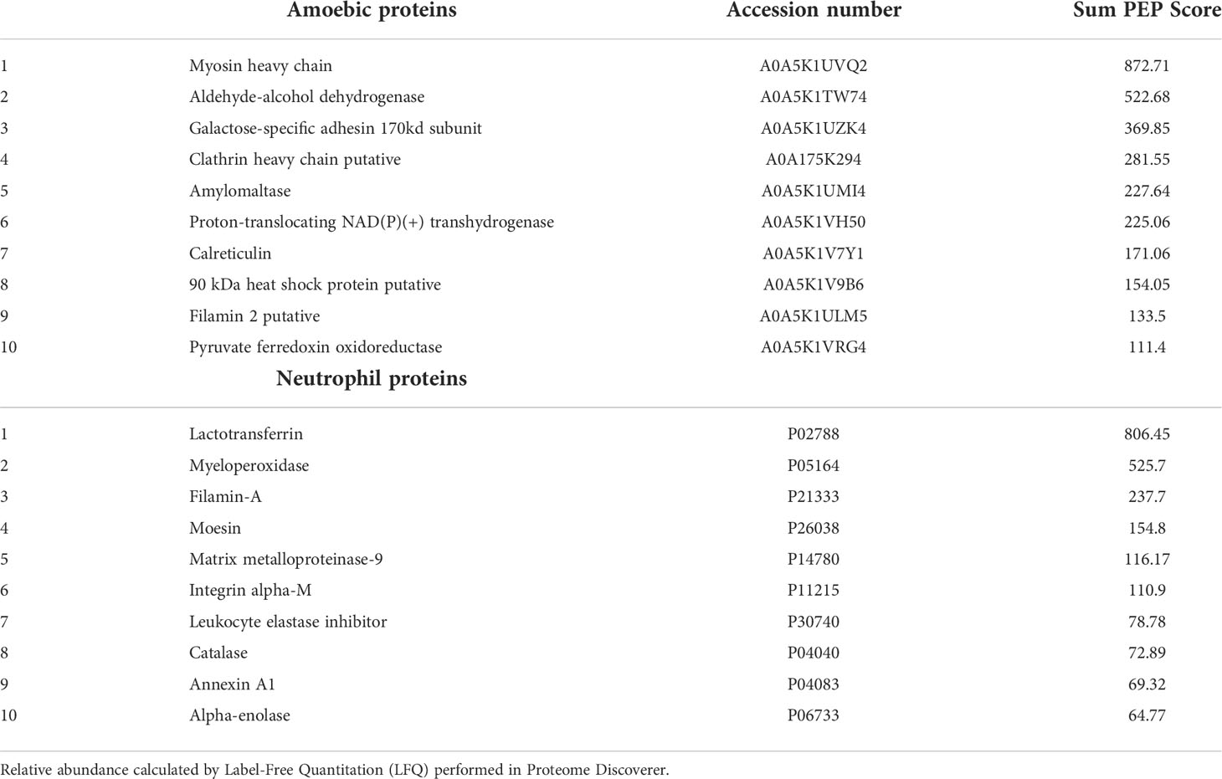
Task: Click the Calreticulin protein name
Action: (230, 254)
